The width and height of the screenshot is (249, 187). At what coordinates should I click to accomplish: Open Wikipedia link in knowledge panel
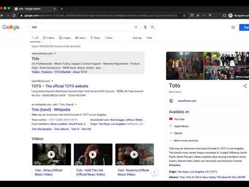coord(175,165)
